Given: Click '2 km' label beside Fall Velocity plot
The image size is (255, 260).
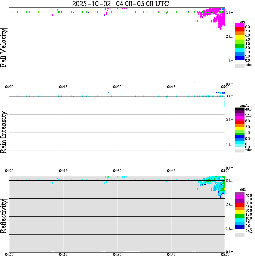Looking at the screenshot, I should tap(230, 37).
